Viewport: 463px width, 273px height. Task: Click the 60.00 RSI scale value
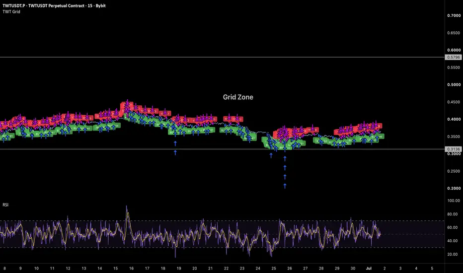tap(454, 227)
